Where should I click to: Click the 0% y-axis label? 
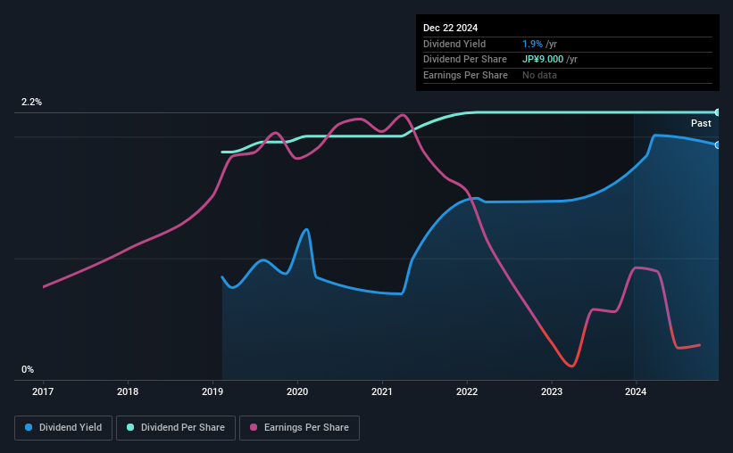tap(28, 369)
